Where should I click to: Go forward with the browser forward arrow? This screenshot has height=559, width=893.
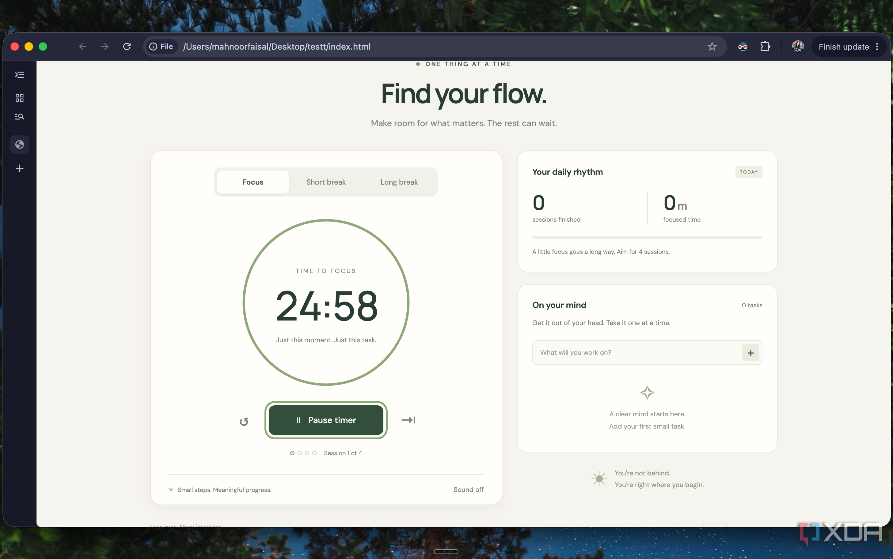coord(105,47)
